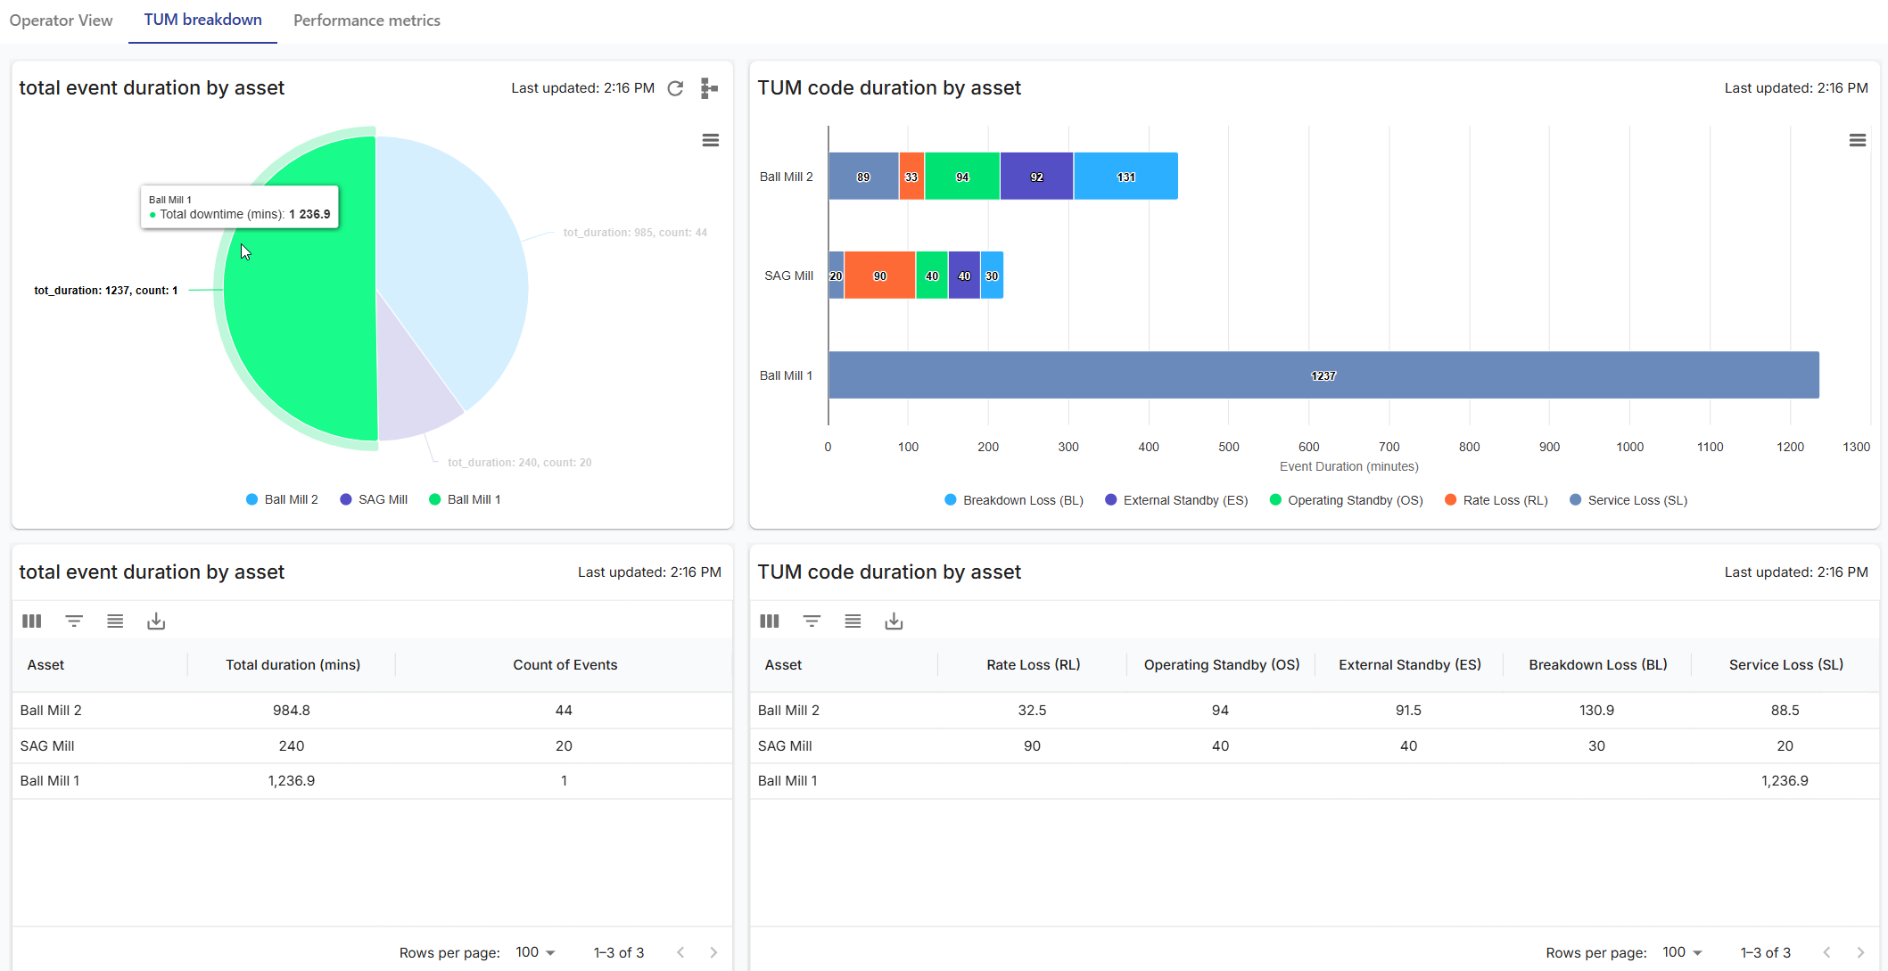Open columns selector in left table toolbar
The width and height of the screenshot is (1888, 971).
pyautogui.click(x=32, y=621)
